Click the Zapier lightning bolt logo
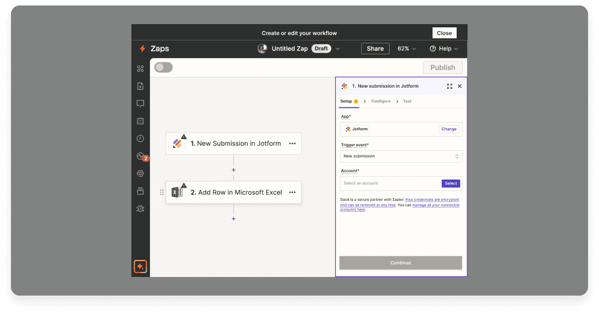Viewport: 599px width, 312px height. (x=142, y=49)
